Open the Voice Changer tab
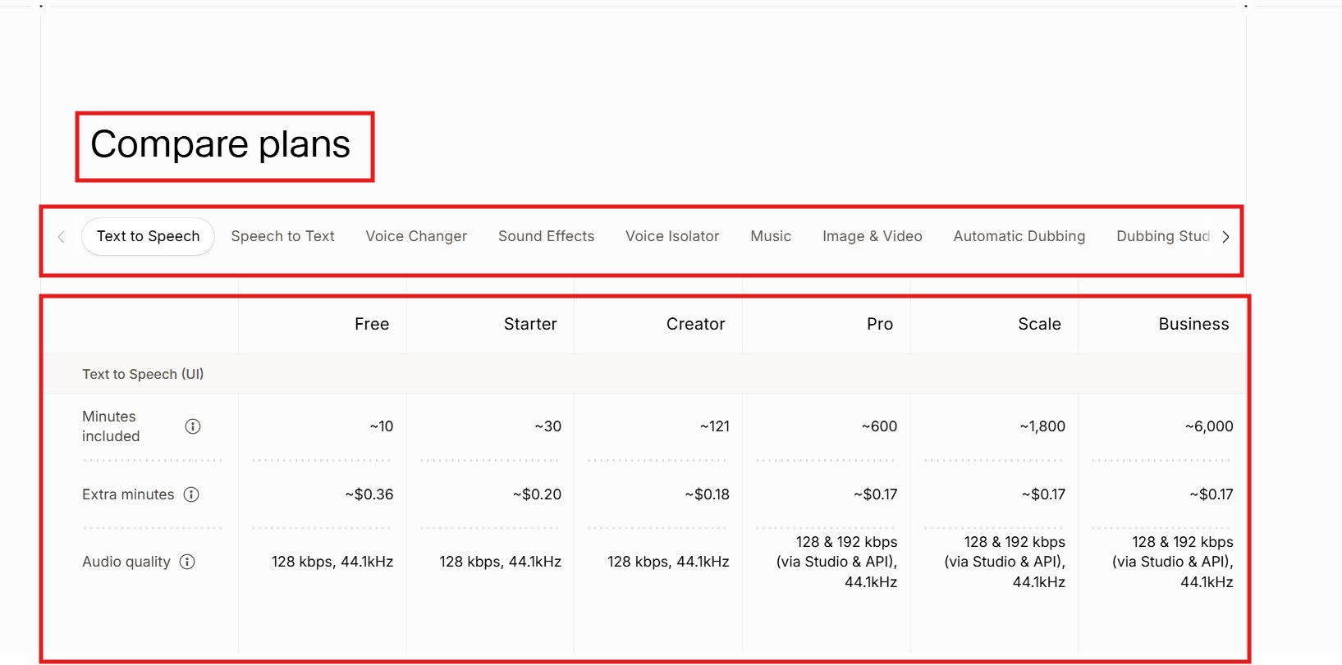This screenshot has height=665, width=1342. click(x=416, y=236)
